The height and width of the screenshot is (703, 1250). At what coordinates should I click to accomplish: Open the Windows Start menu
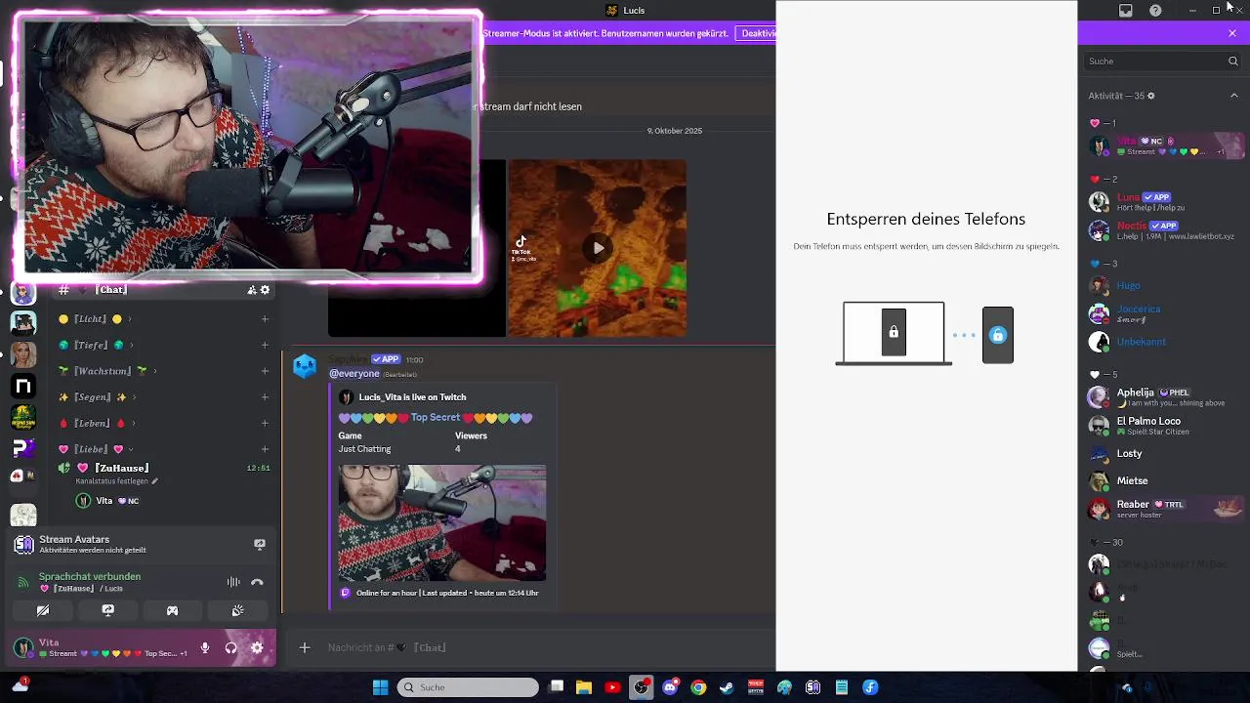coord(380,687)
